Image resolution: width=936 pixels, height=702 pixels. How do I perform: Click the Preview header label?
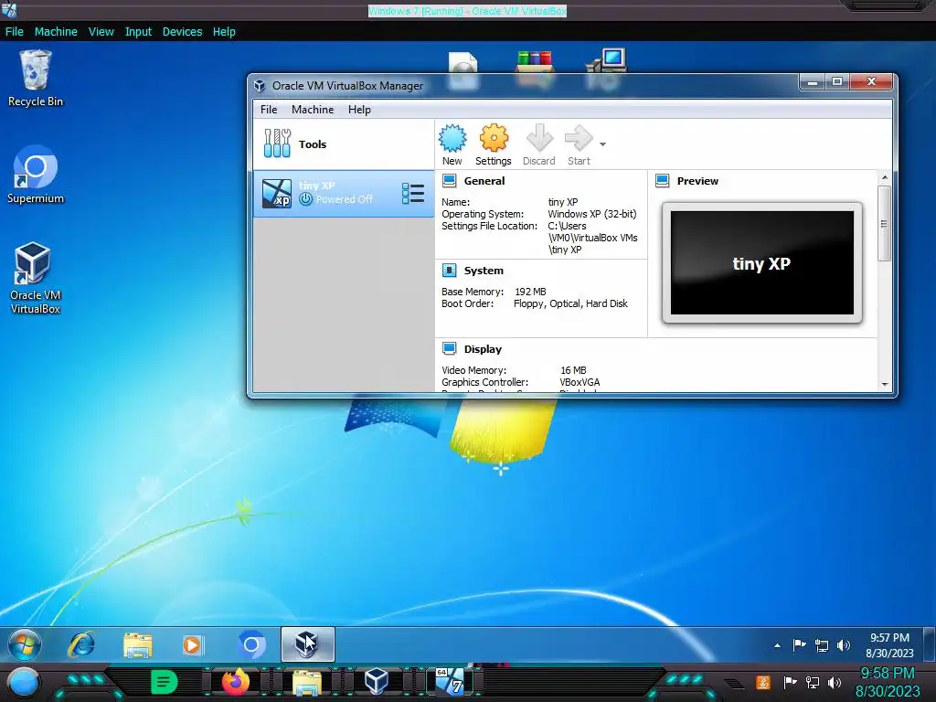click(x=697, y=181)
